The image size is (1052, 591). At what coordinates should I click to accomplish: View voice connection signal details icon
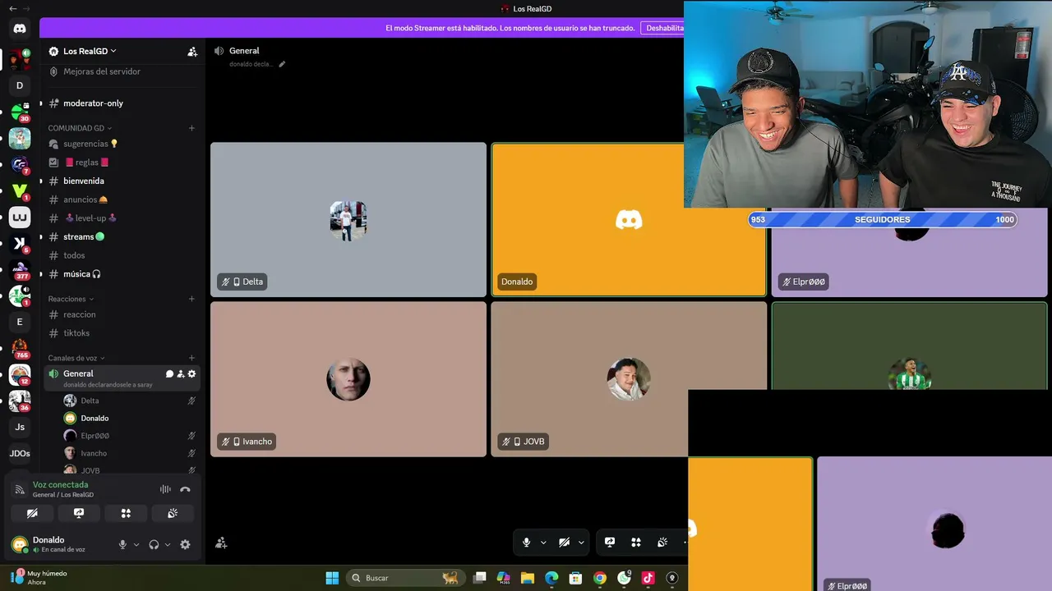tap(20, 489)
